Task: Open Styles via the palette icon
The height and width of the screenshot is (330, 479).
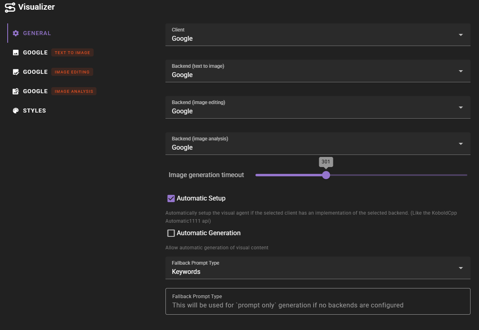Action: (x=16, y=110)
